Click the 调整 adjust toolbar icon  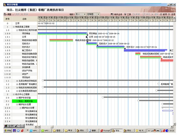pos(7,14)
